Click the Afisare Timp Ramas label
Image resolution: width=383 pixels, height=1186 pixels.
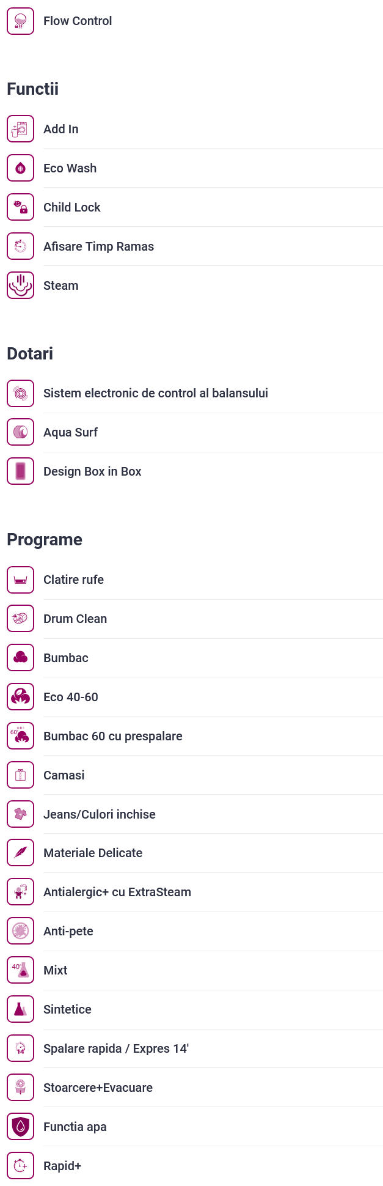pyautogui.click(x=98, y=246)
